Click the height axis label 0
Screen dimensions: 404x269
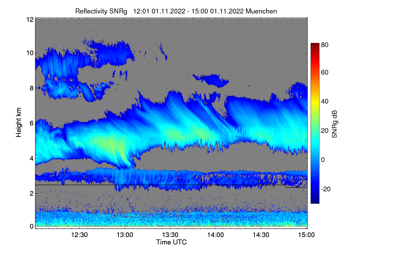pyautogui.click(x=31, y=226)
